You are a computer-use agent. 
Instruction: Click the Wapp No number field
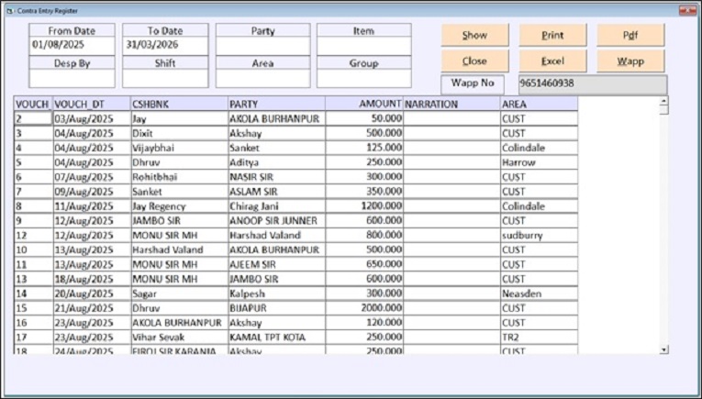(593, 84)
